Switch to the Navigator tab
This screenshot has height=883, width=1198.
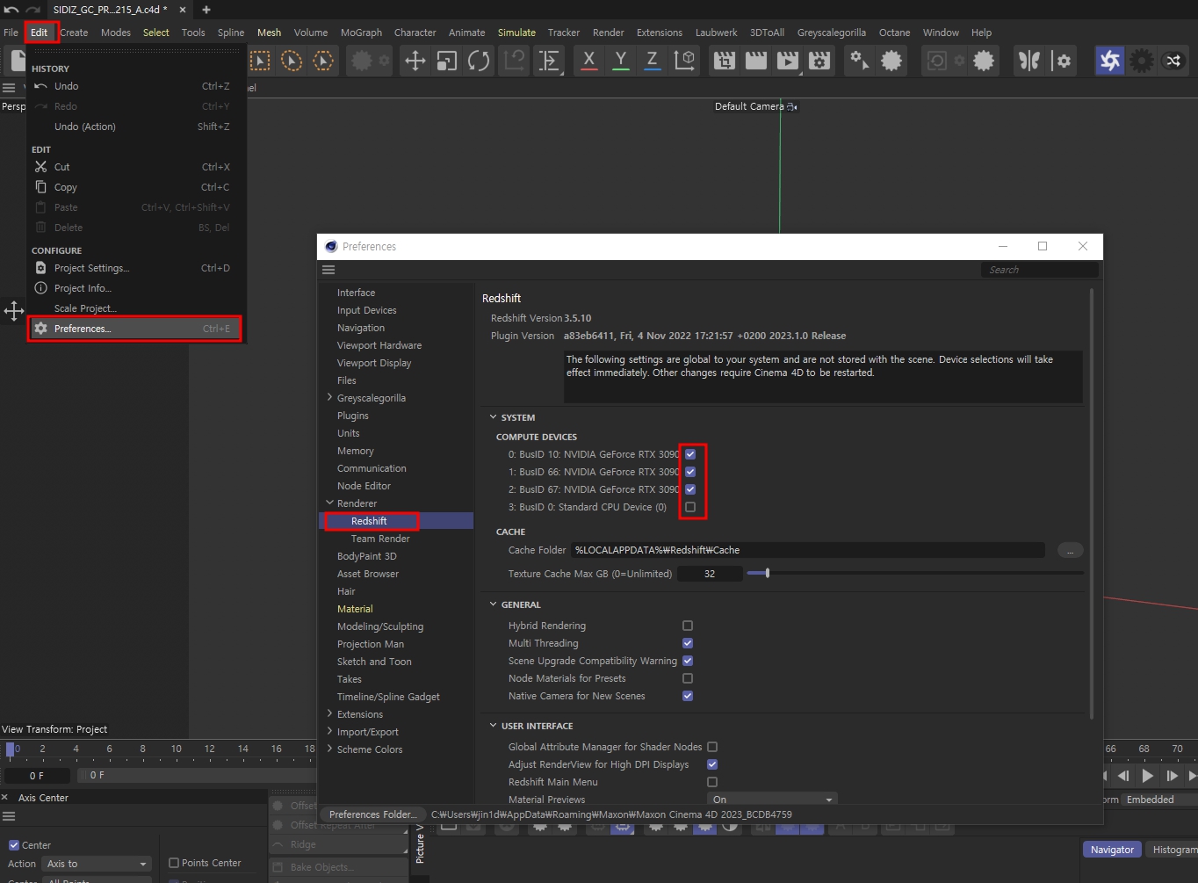[1112, 850]
